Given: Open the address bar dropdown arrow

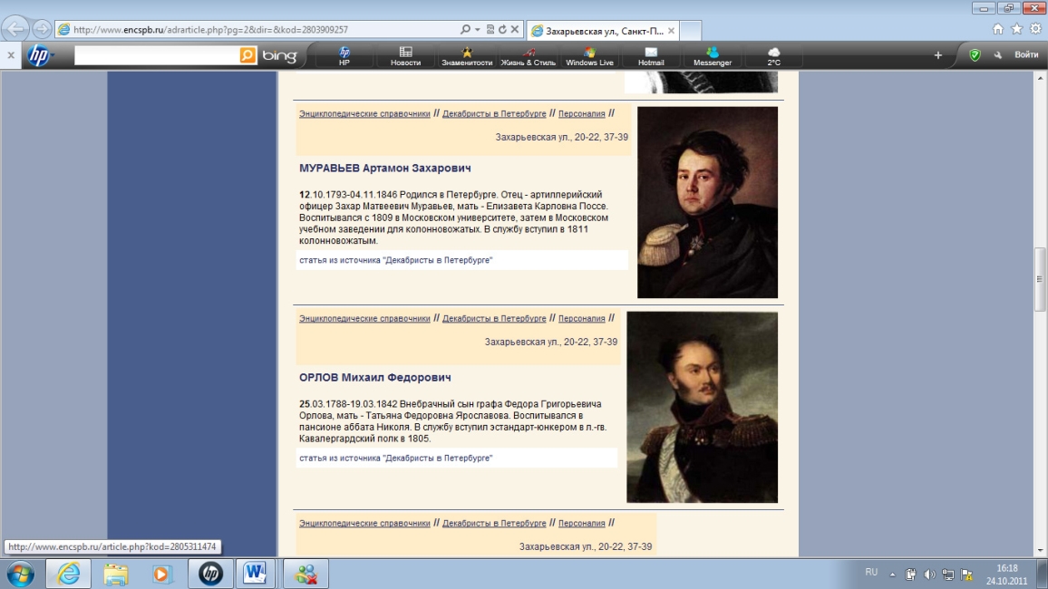Looking at the screenshot, I should click(x=477, y=29).
